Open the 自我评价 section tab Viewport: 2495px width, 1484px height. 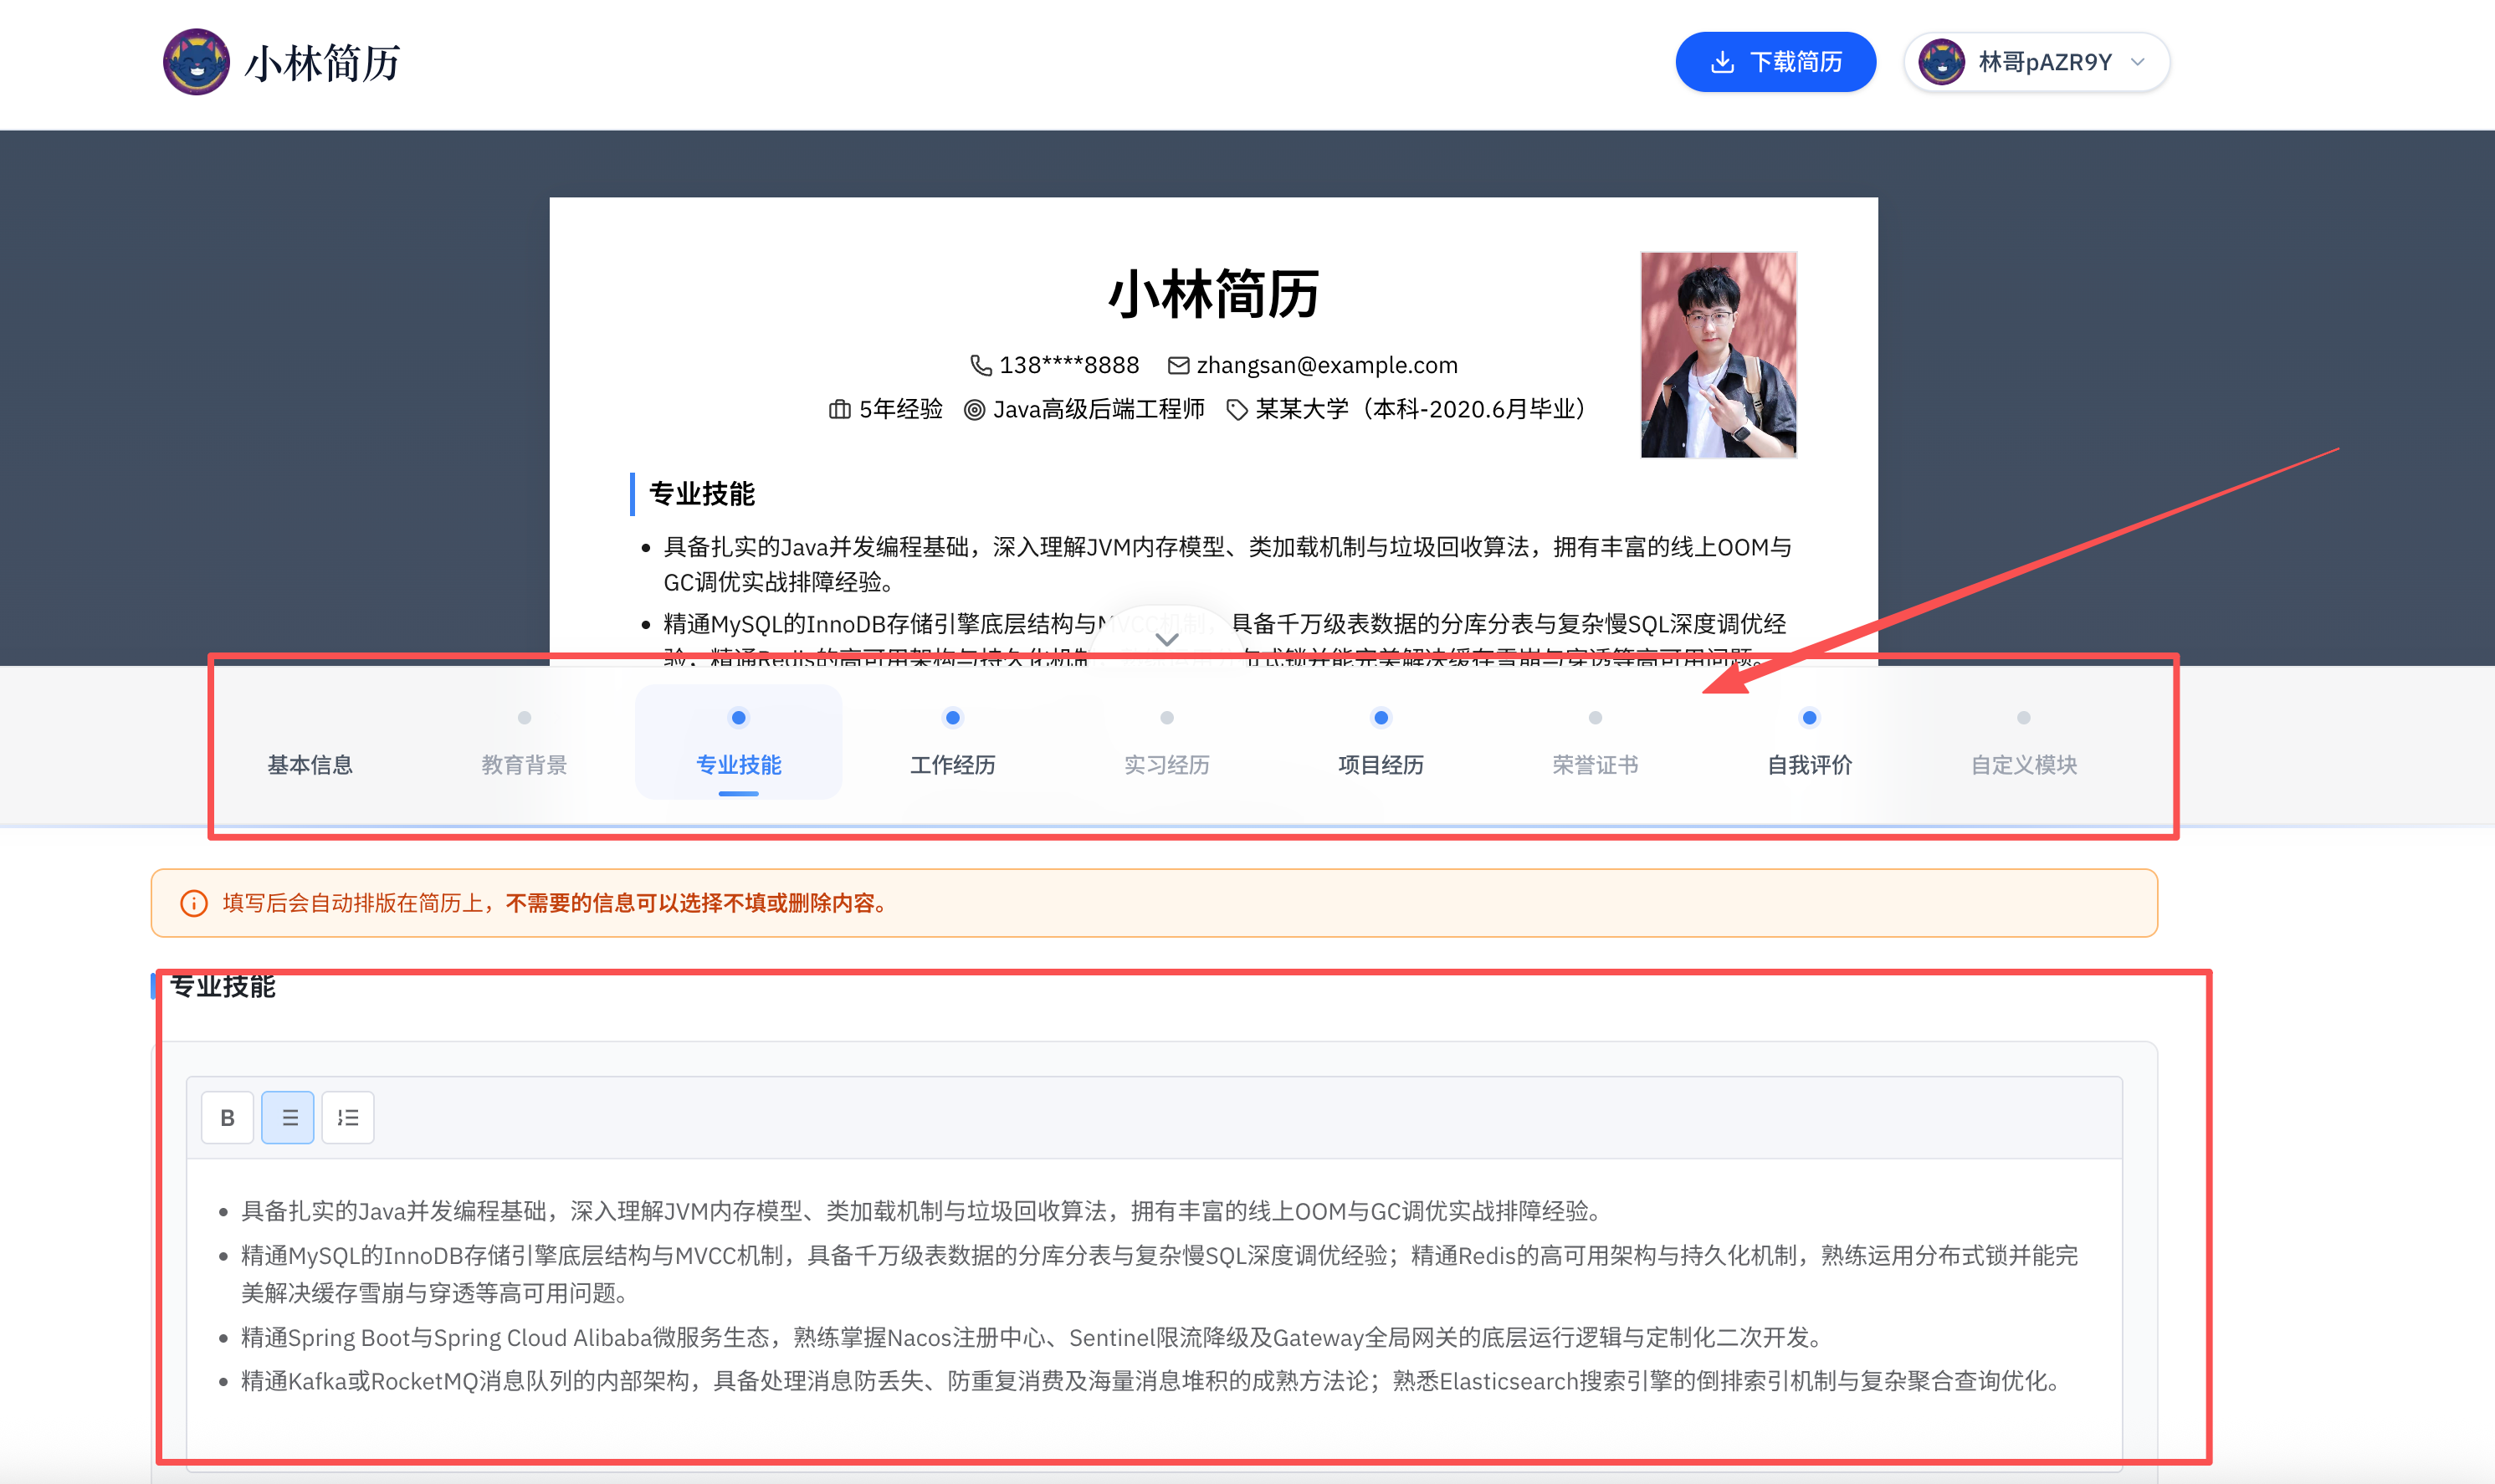pyautogui.click(x=1809, y=764)
